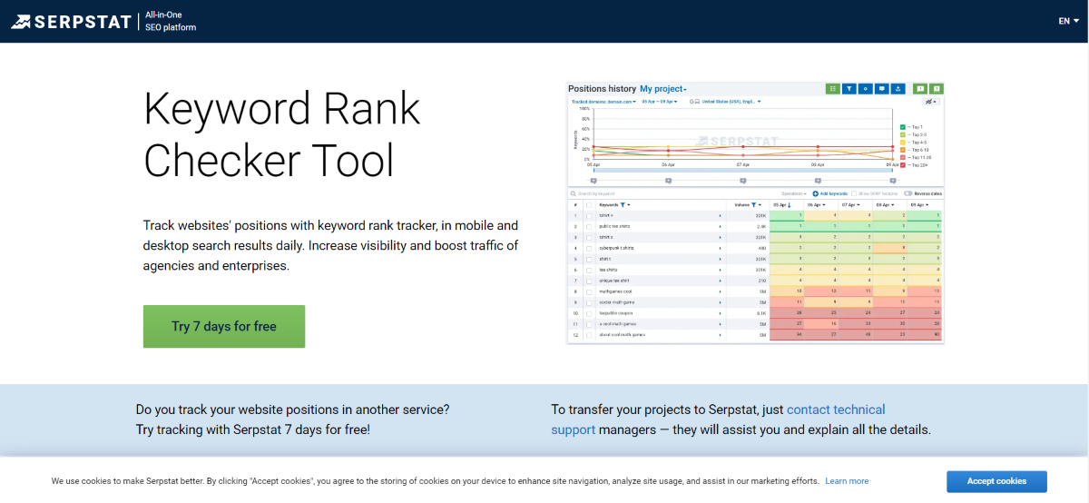Click Add keywords plus icon

[815, 193]
